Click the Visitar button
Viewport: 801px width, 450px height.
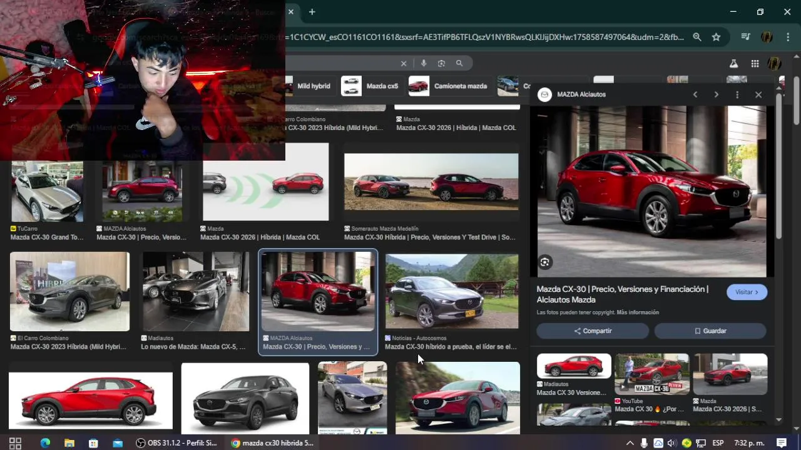tap(747, 292)
